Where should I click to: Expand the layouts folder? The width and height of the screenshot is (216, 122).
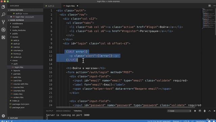coord(17,70)
